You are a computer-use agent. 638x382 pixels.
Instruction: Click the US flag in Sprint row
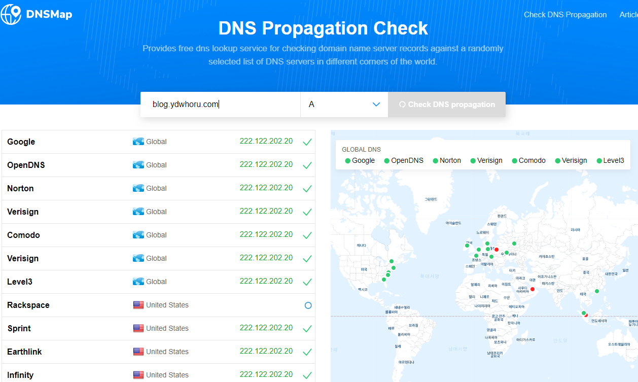click(x=138, y=328)
